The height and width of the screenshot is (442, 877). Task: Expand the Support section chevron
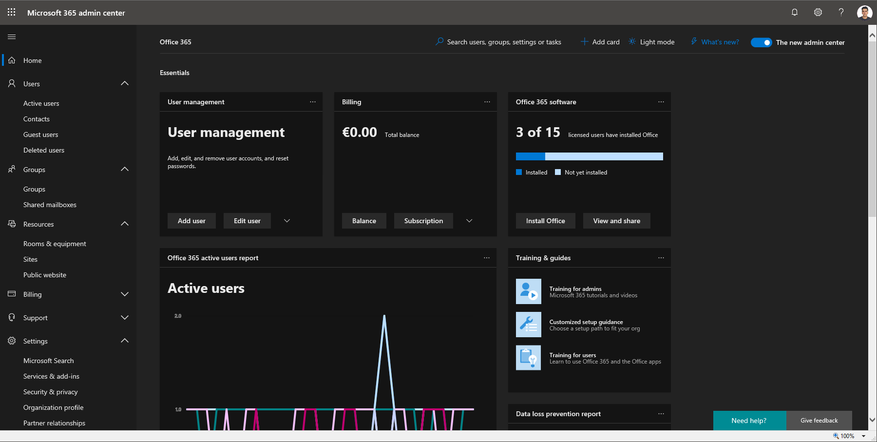[x=125, y=317]
